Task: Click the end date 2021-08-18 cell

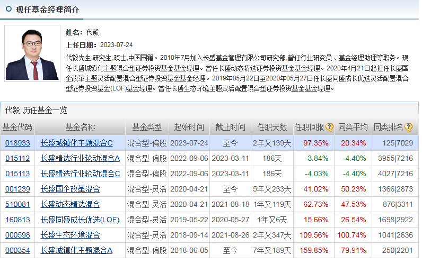Action: [231, 204]
